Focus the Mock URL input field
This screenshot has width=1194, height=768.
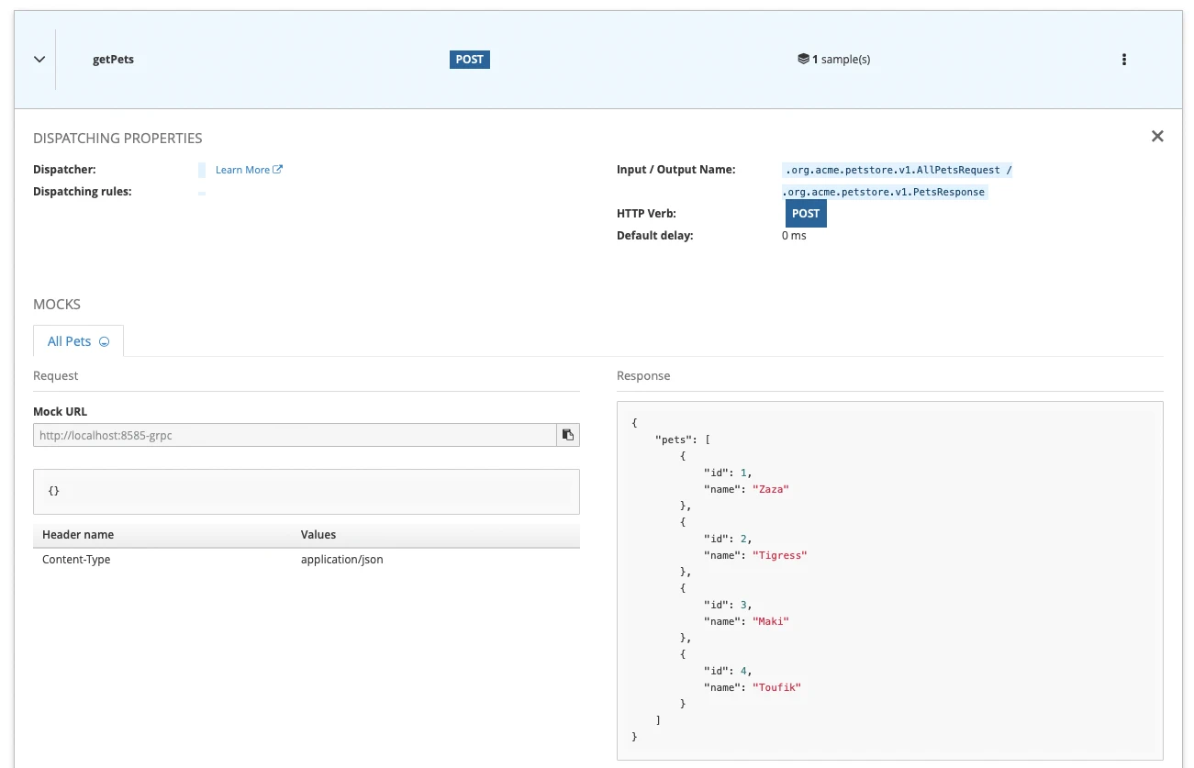click(294, 435)
